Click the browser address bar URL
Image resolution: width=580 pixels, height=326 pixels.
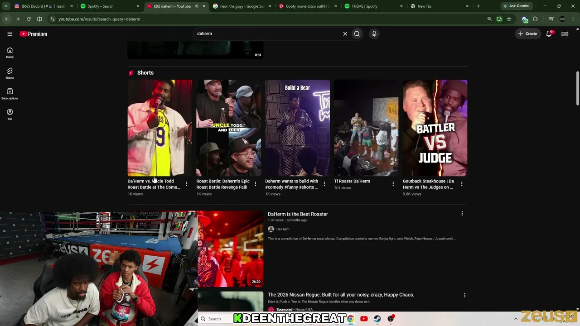(99, 19)
